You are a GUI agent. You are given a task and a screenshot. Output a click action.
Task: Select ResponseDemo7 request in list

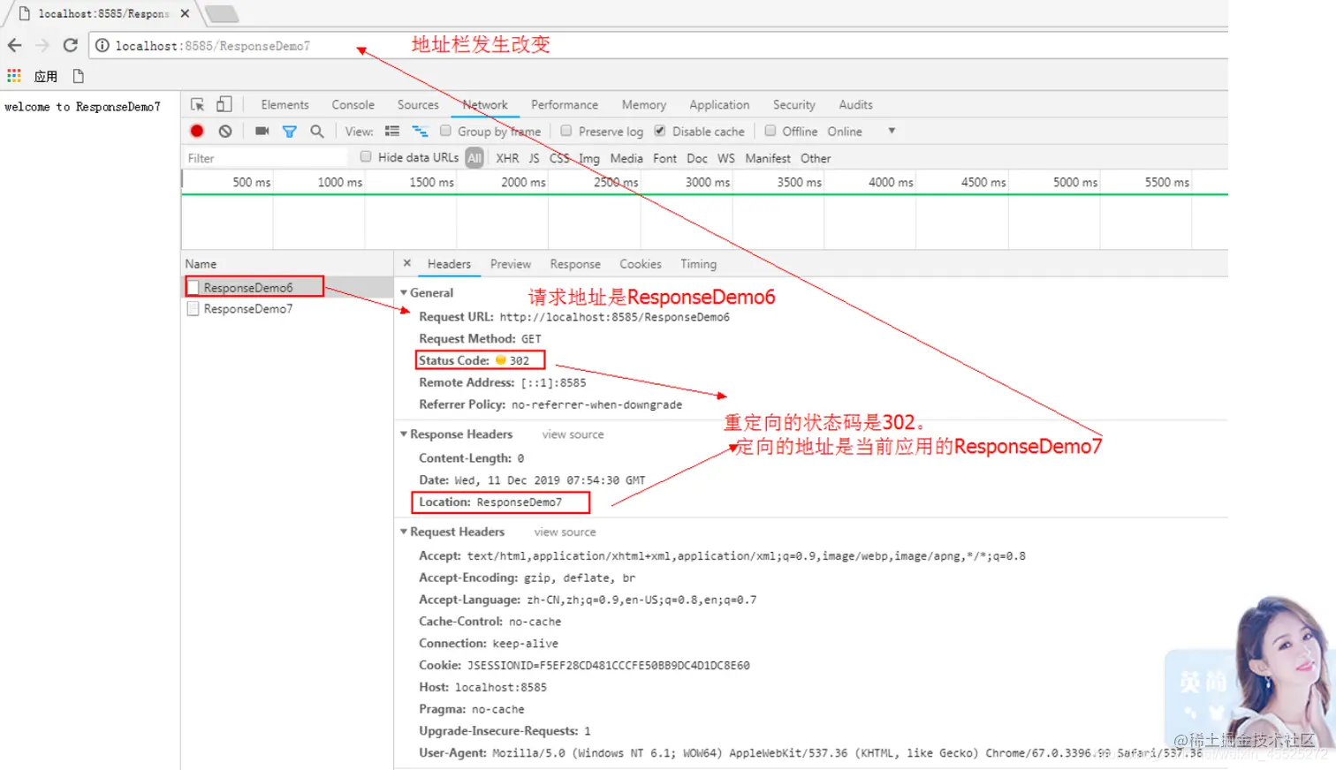pos(248,309)
